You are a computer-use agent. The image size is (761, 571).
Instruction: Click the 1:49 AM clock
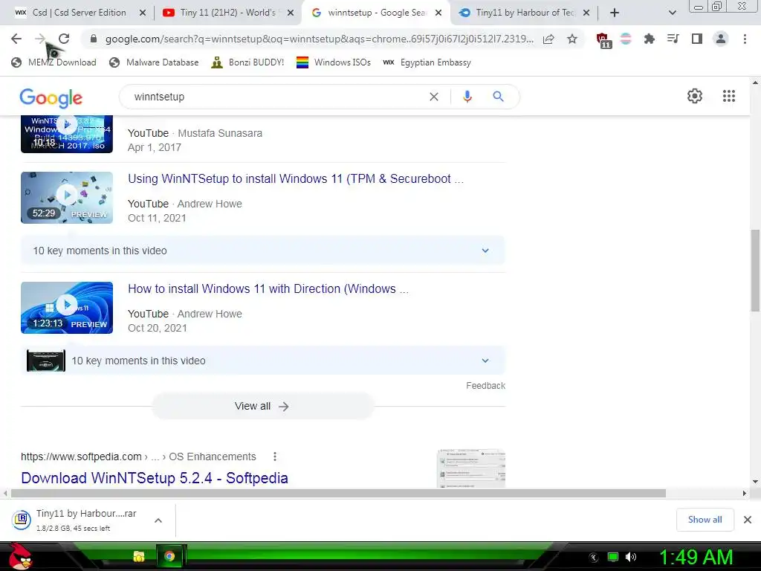pos(696,558)
